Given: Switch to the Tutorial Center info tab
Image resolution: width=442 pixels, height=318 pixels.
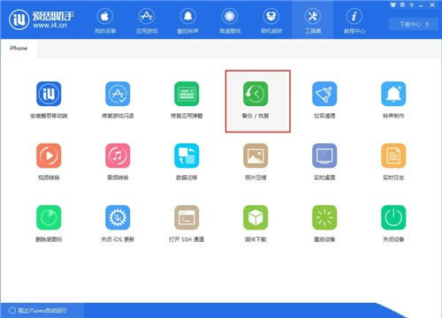Looking at the screenshot, I should click(354, 21).
